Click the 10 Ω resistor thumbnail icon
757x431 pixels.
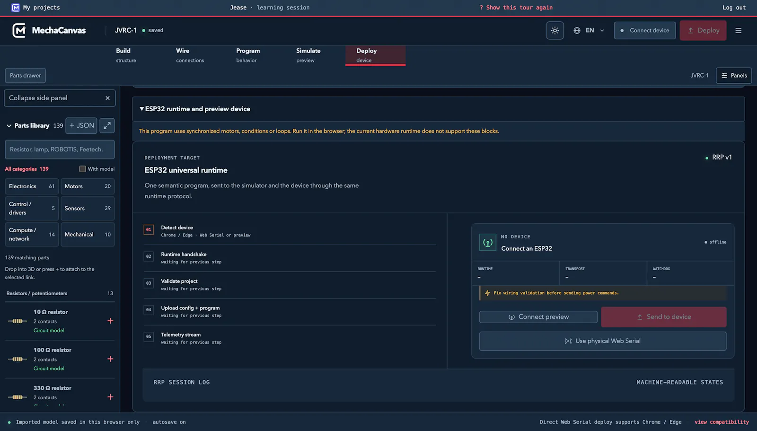click(x=17, y=321)
